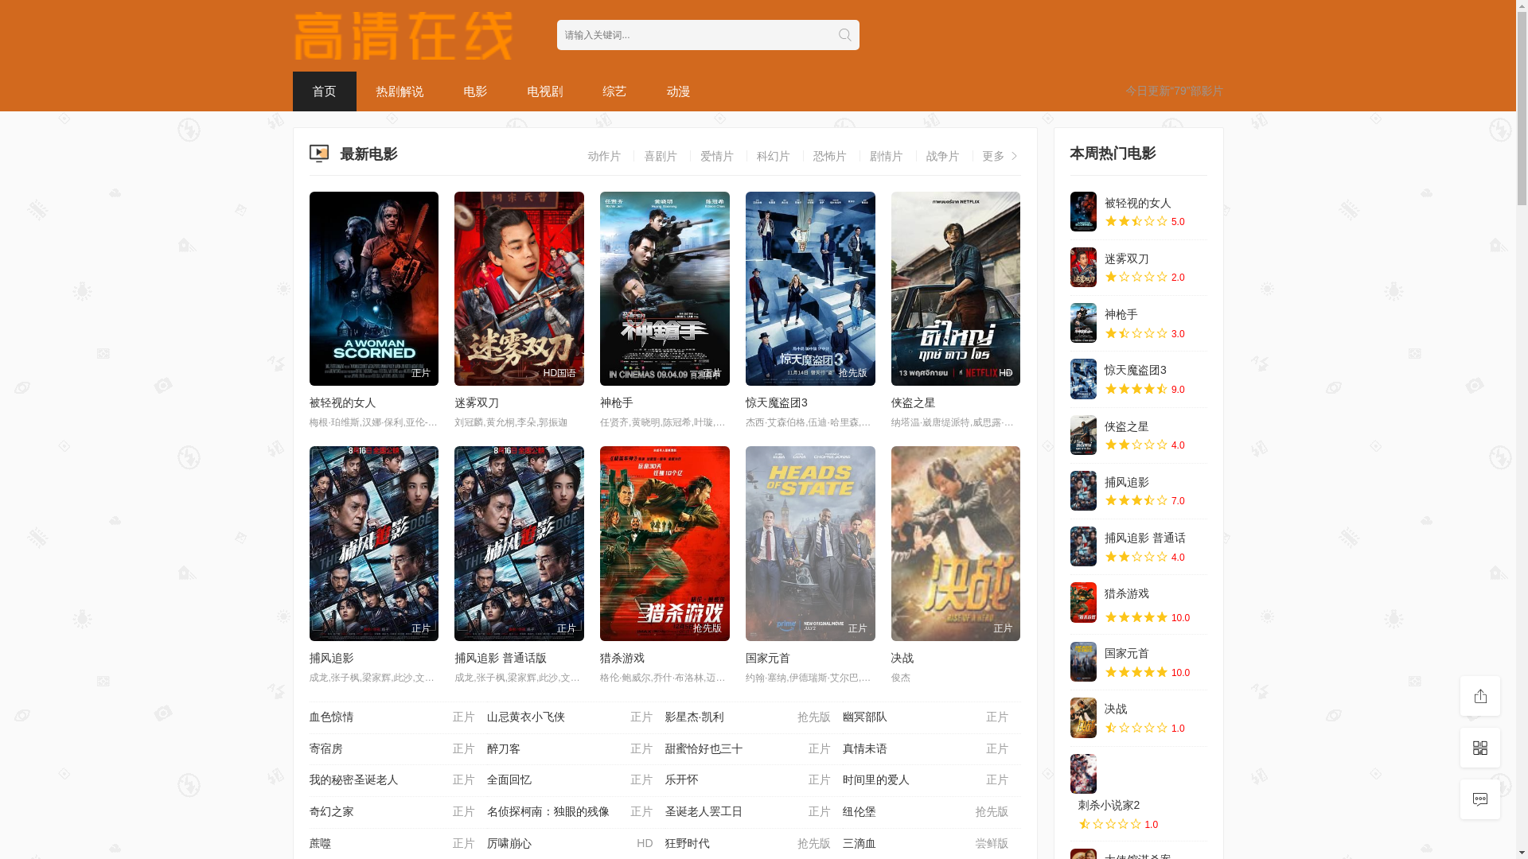Viewport: 1528px width, 859px height.
Task: Open 国家元首 thumbnail in hot sidebar
Action: [x=1083, y=662]
